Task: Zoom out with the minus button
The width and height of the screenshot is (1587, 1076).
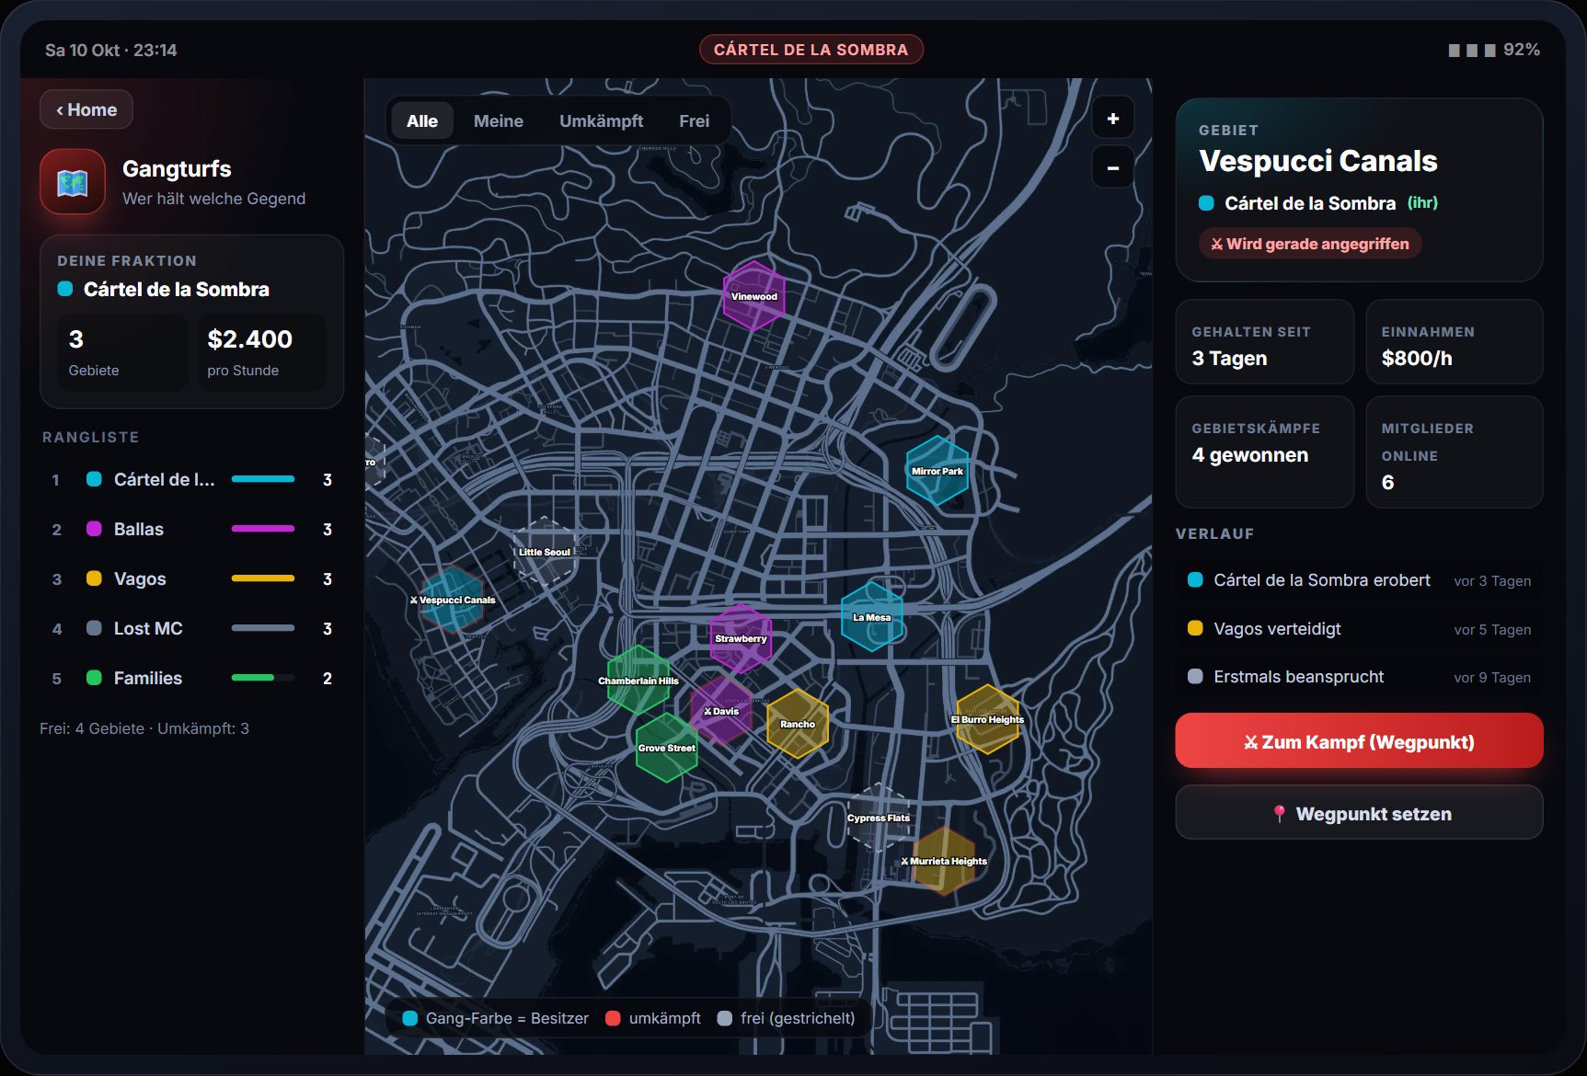Action: tap(1113, 167)
